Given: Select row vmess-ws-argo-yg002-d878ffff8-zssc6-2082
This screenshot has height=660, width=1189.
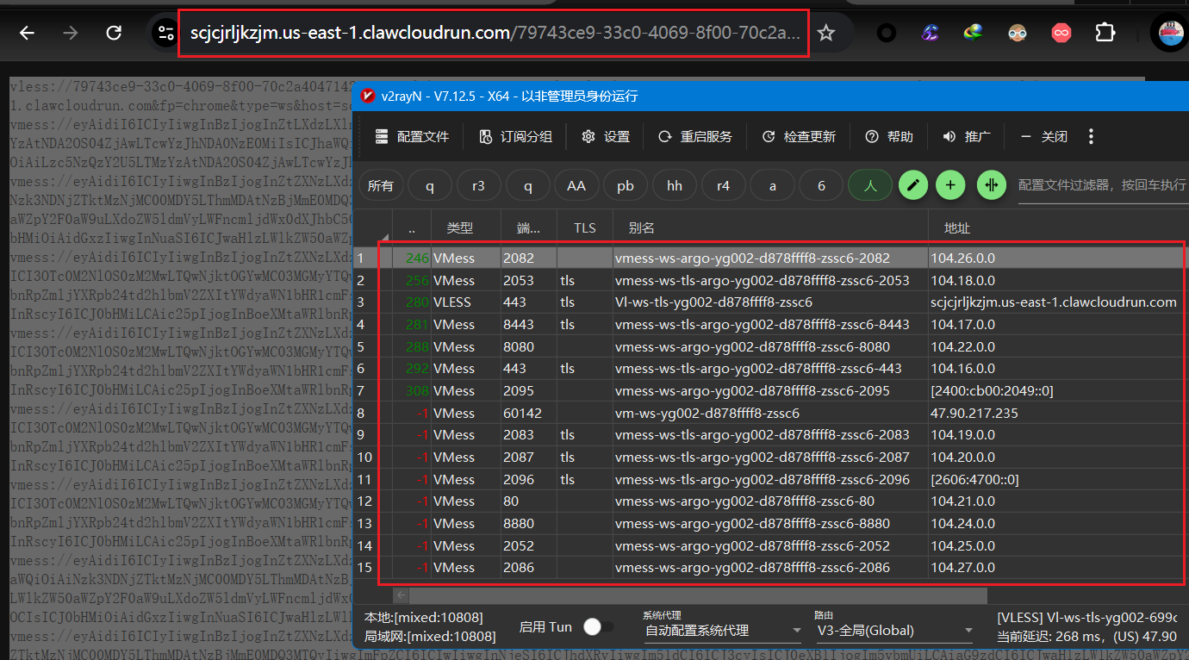Looking at the screenshot, I should pyautogui.click(x=770, y=257).
